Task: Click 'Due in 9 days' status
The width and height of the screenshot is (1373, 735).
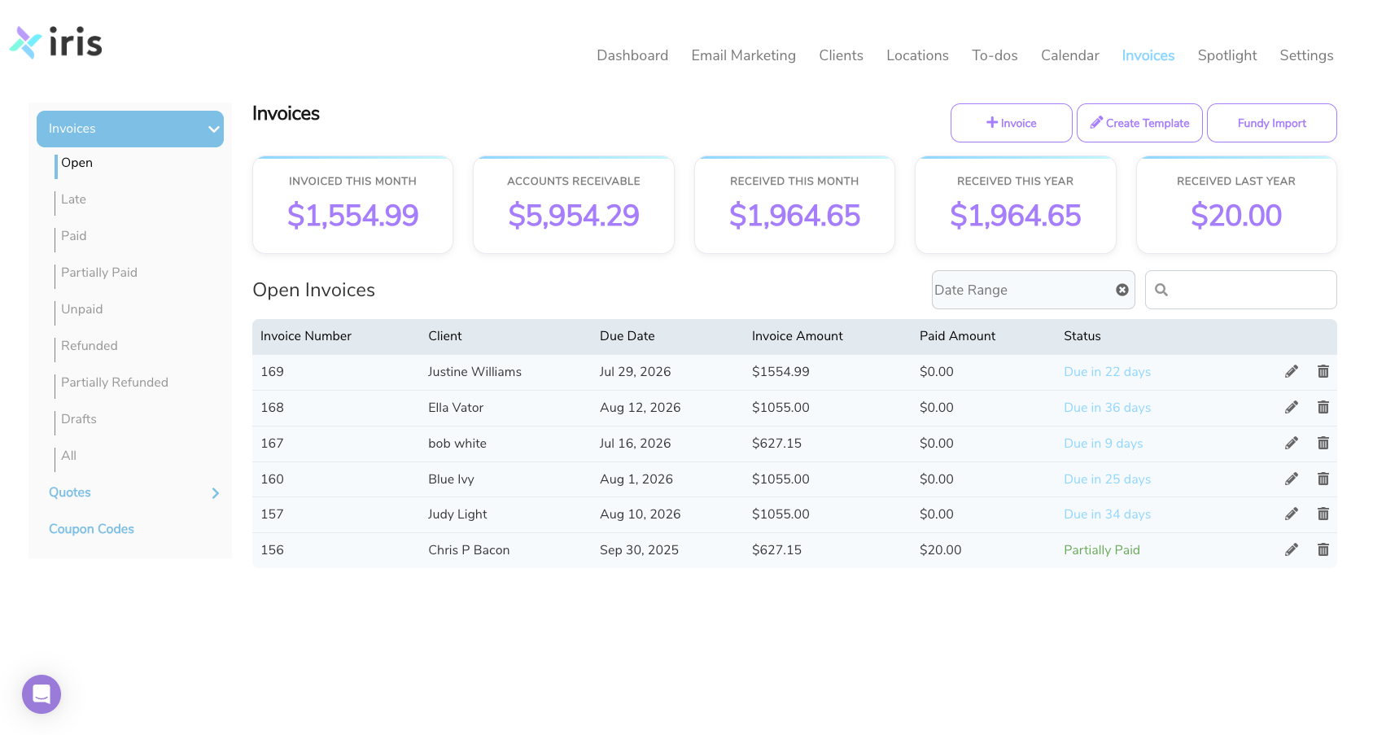Action: point(1104,444)
